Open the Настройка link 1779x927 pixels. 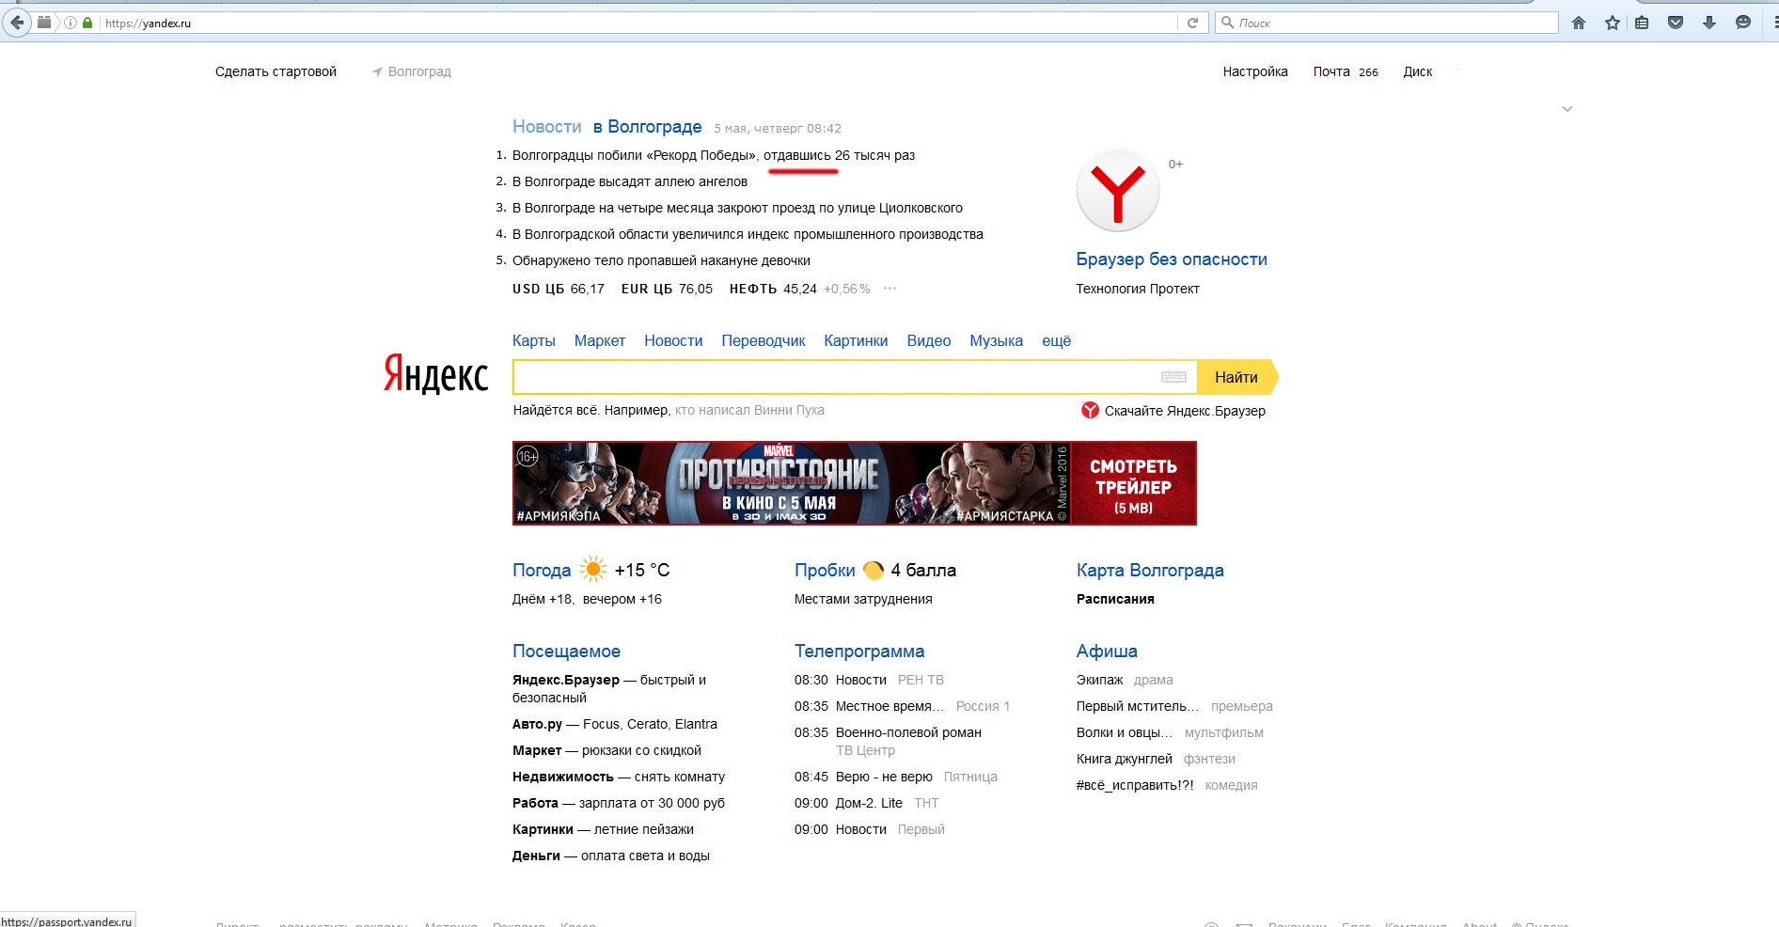[1255, 71]
